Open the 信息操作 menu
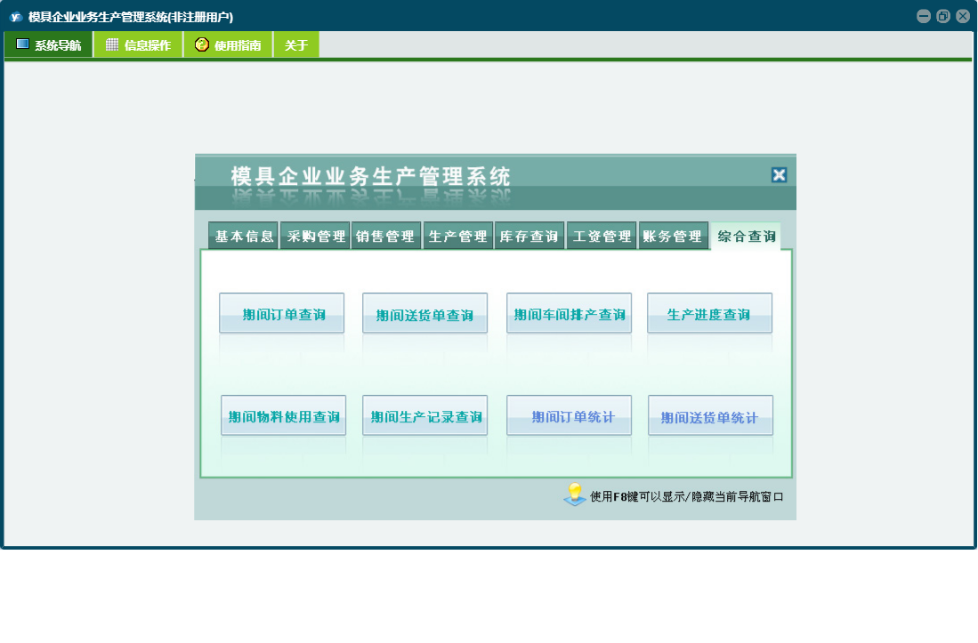Viewport: 978px width, 643px height. (x=139, y=44)
